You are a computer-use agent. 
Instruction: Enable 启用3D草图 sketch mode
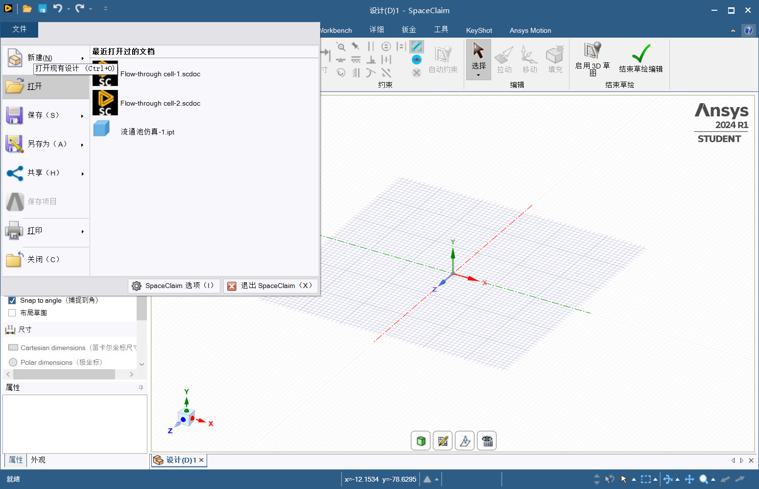point(592,59)
